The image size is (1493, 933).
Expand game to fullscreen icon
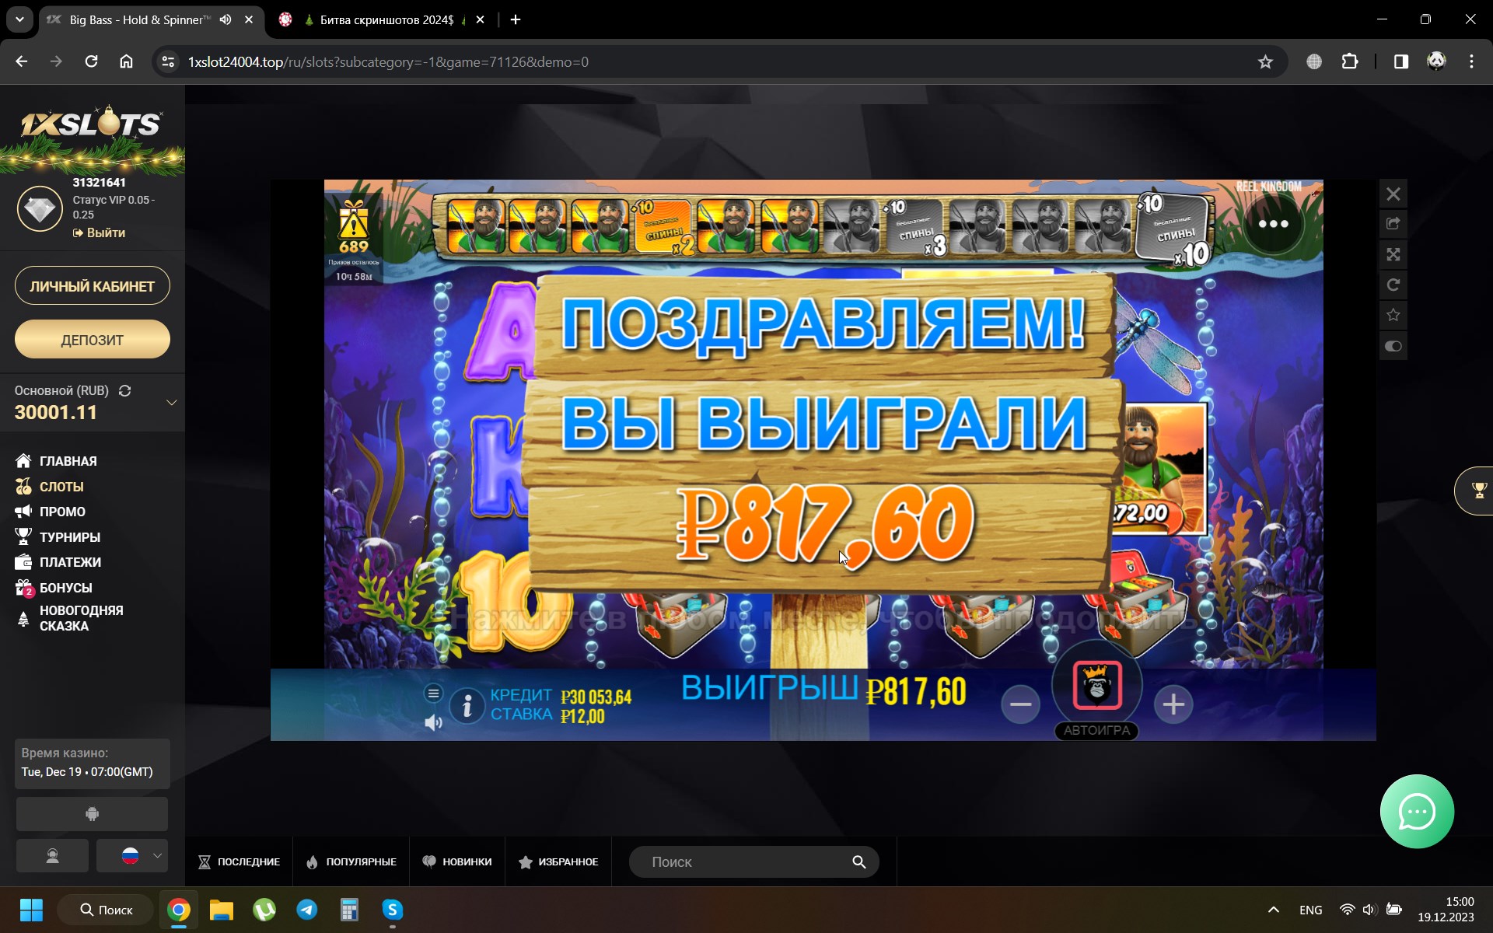coord(1393,254)
